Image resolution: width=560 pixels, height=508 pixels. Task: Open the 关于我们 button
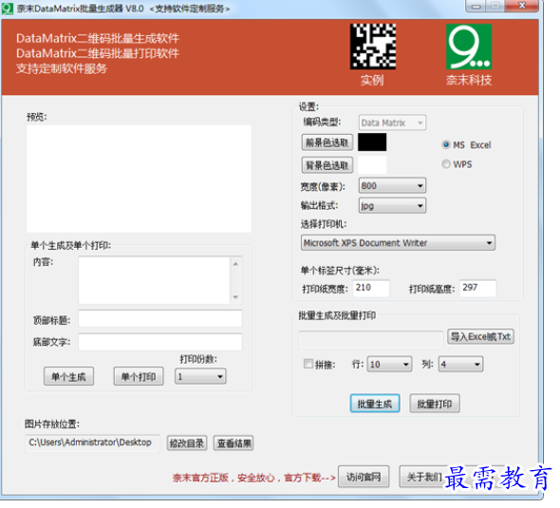point(424,477)
